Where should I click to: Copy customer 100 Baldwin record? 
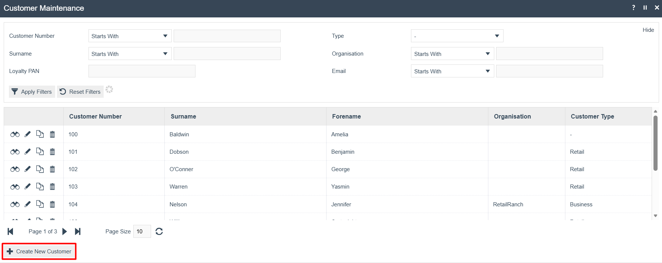coord(40,134)
